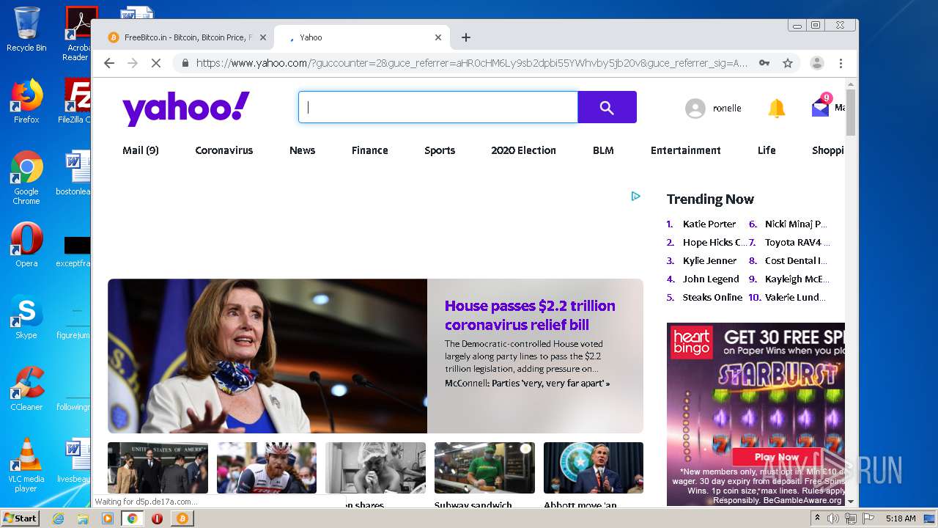View the site padlock information

[185, 63]
